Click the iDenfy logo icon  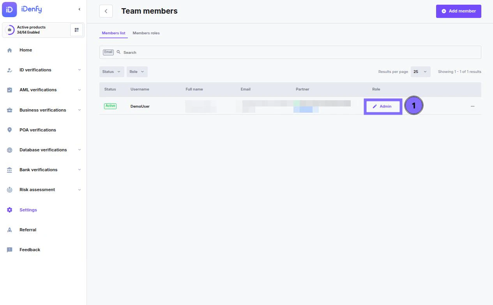point(9,9)
